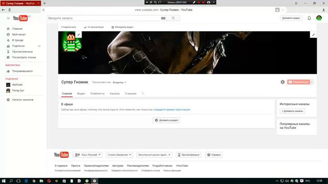Click the channel avatar thumbnail
328x184 pixels.
[72, 42]
